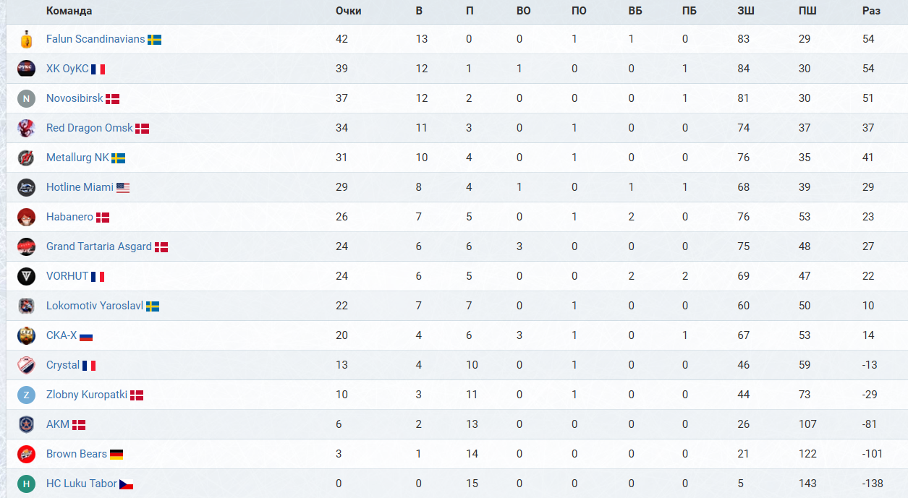This screenshot has width=908, height=498.
Task: Click the ЗШ column header
Action: pos(745,11)
